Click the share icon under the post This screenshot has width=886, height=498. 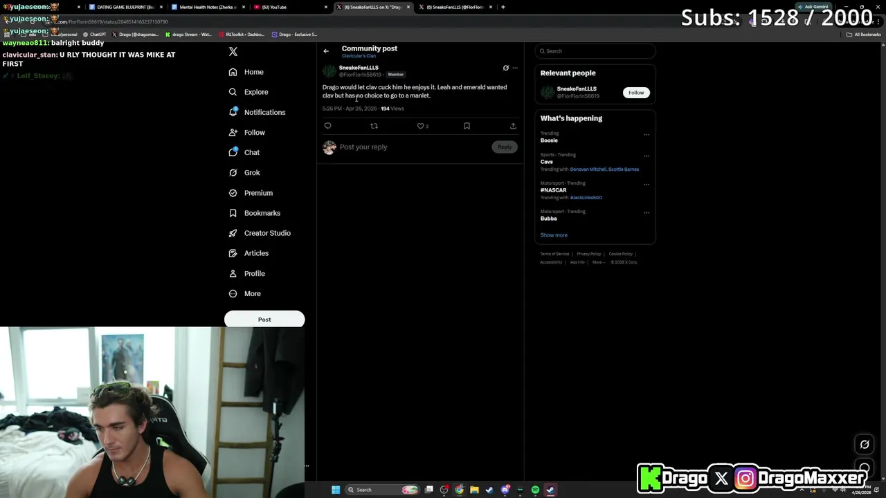click(x=513, y=126)
